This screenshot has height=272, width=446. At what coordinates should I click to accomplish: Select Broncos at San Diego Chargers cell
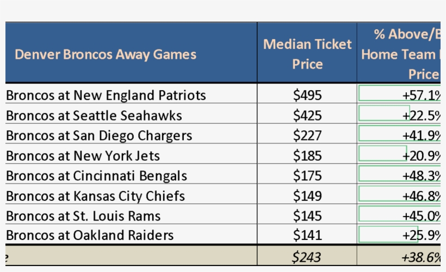(99, 136)
